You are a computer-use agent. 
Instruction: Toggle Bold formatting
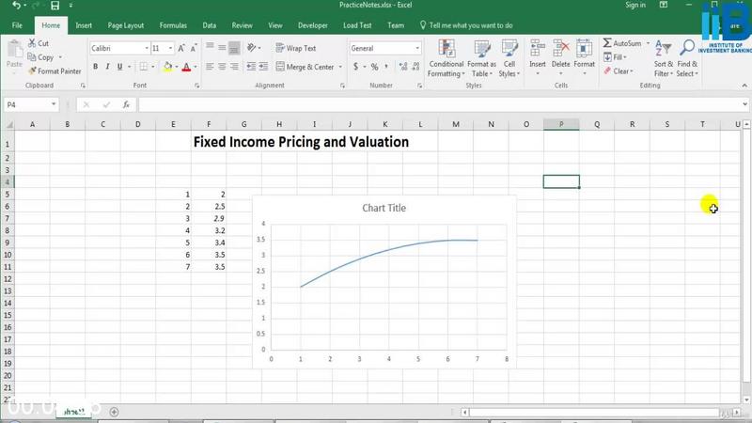(96, 67)
